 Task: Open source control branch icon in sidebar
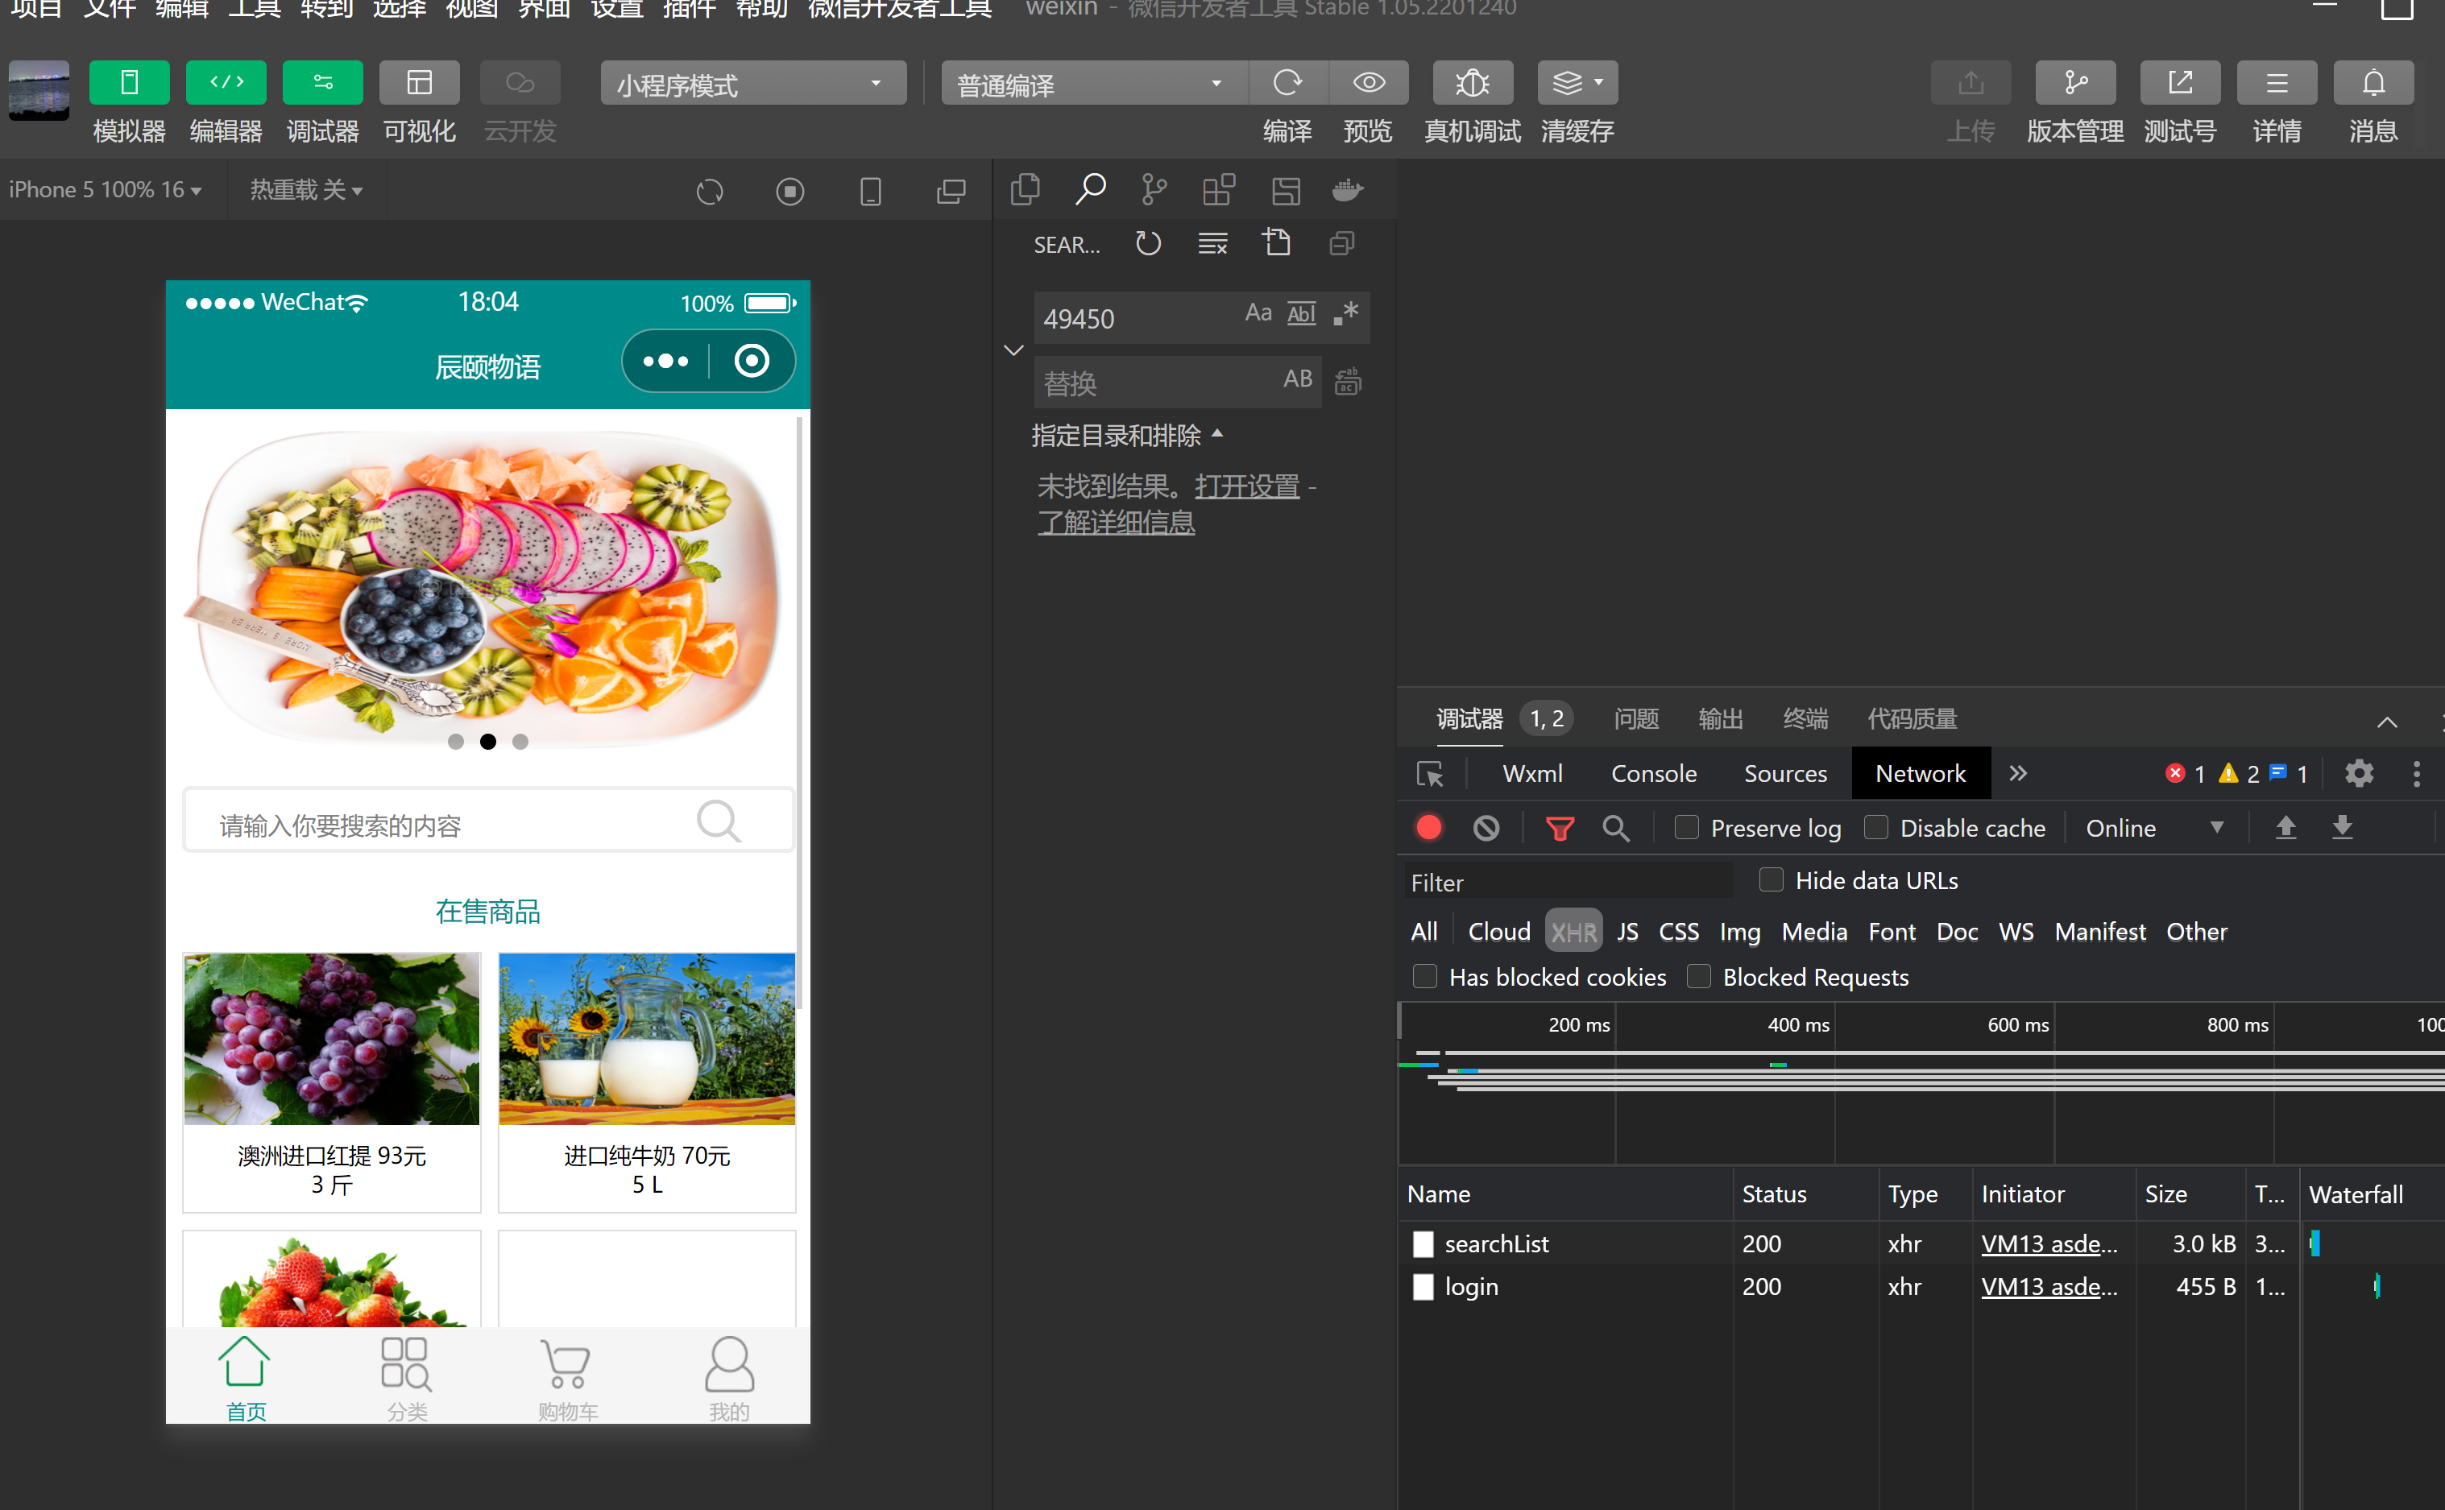1154,190
